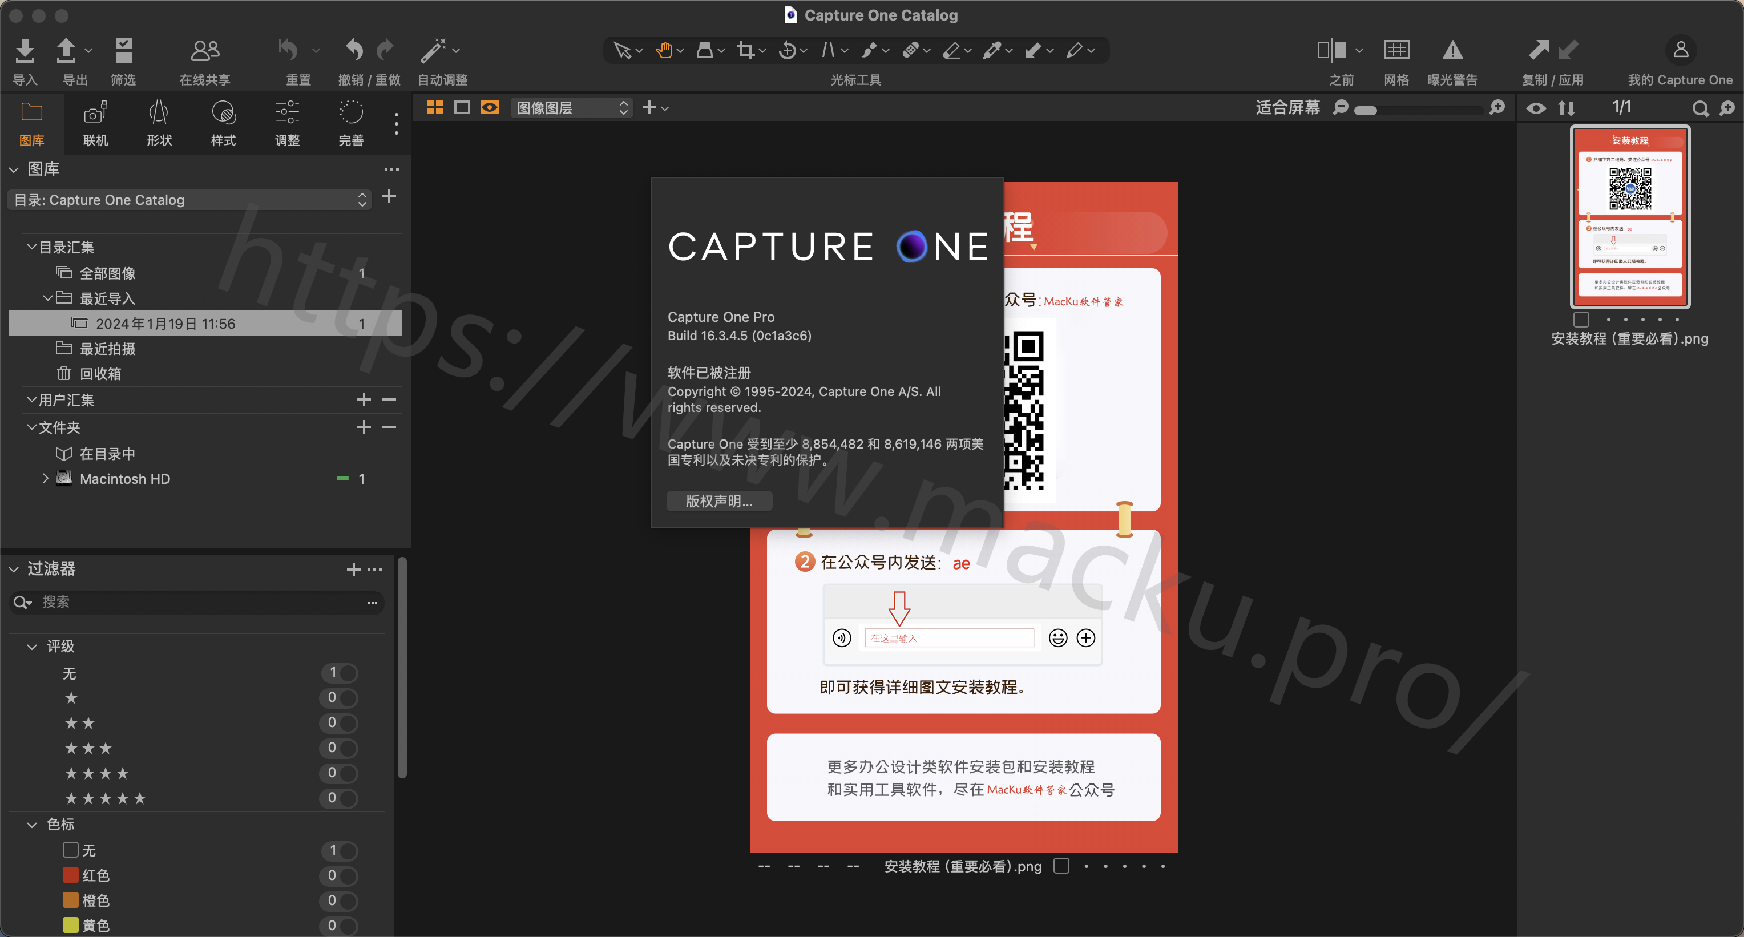The height and width of the screenshot is (937, 1744).
Task: Click the Copy adjustments arrow icon
Action: pyautogui.click(x=1538, y=50)
